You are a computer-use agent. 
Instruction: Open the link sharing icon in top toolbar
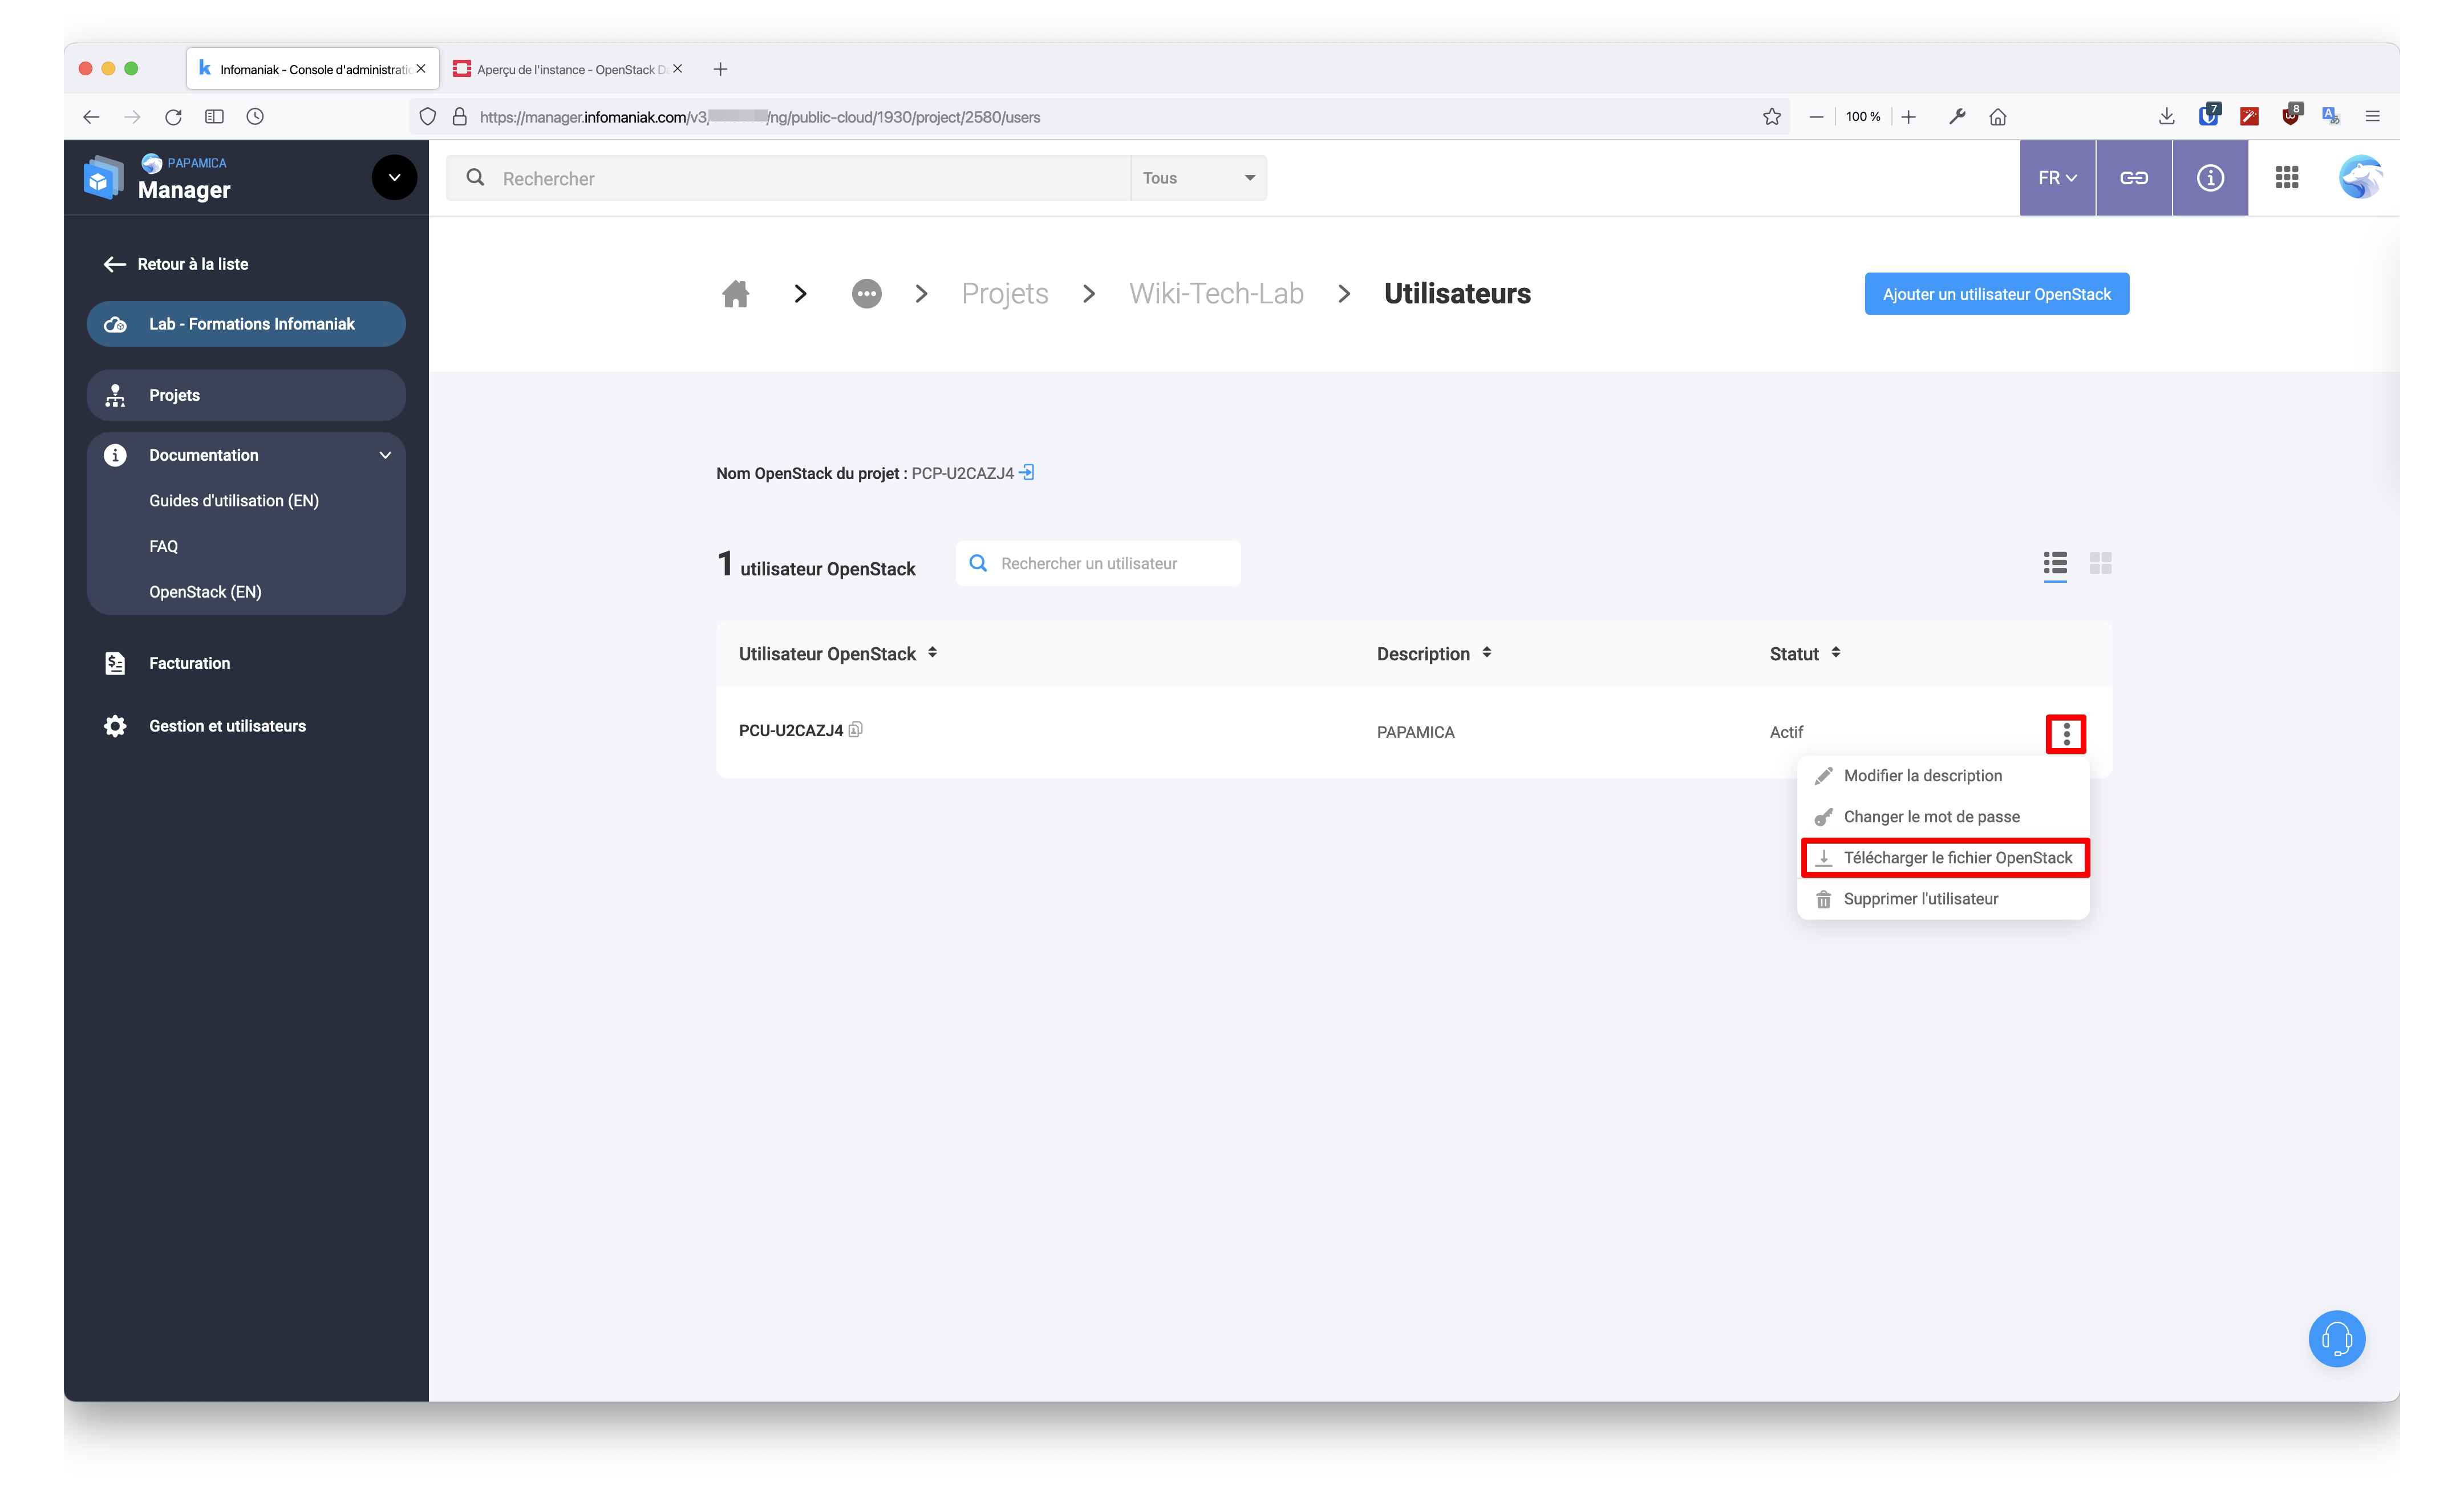[2134, 177]
